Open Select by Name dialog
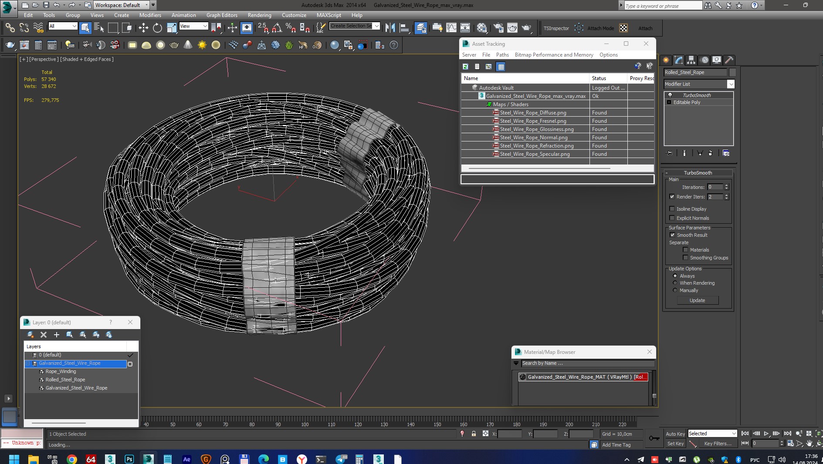This screenshot has height=464, width=823. pos(99,28)
